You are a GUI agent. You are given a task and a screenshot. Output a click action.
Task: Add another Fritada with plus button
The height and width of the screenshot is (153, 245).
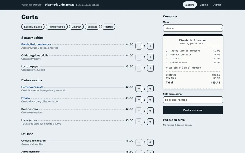150,100
